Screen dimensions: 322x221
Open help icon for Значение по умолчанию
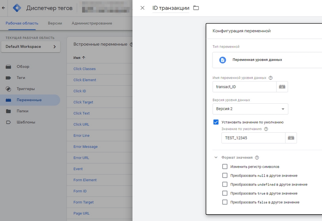point(266,129)
